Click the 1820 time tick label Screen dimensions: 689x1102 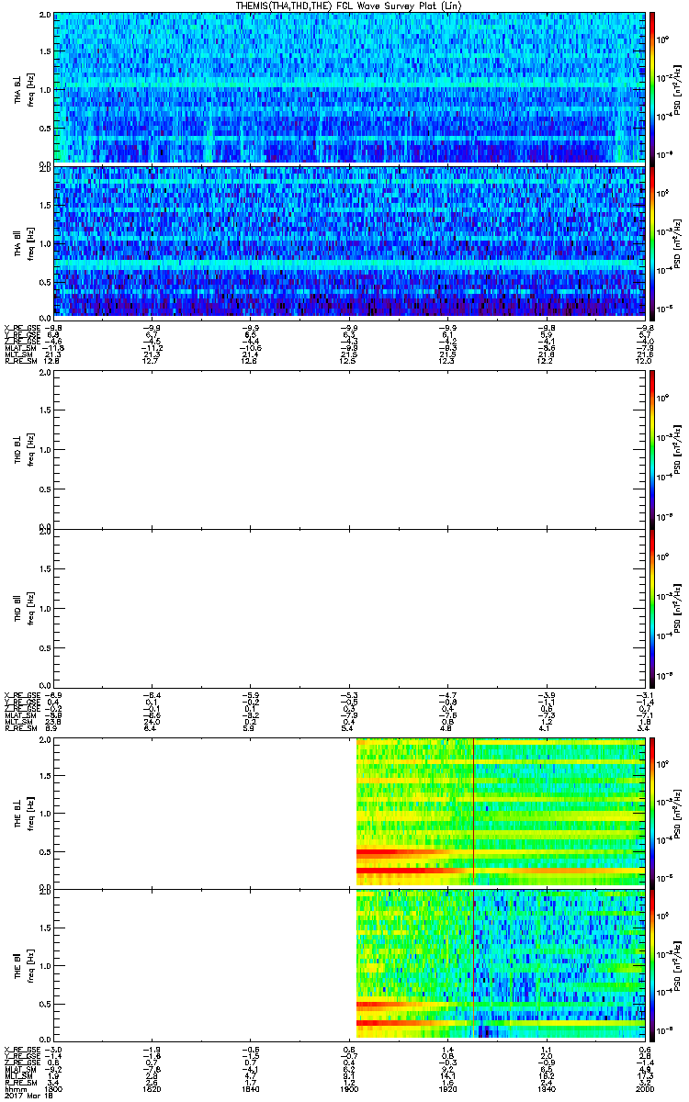pos(152,1088)
